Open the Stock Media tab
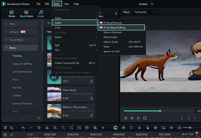The width and height of the screenshot is (201, 138). pyautogui.click(x=26, y=14)
